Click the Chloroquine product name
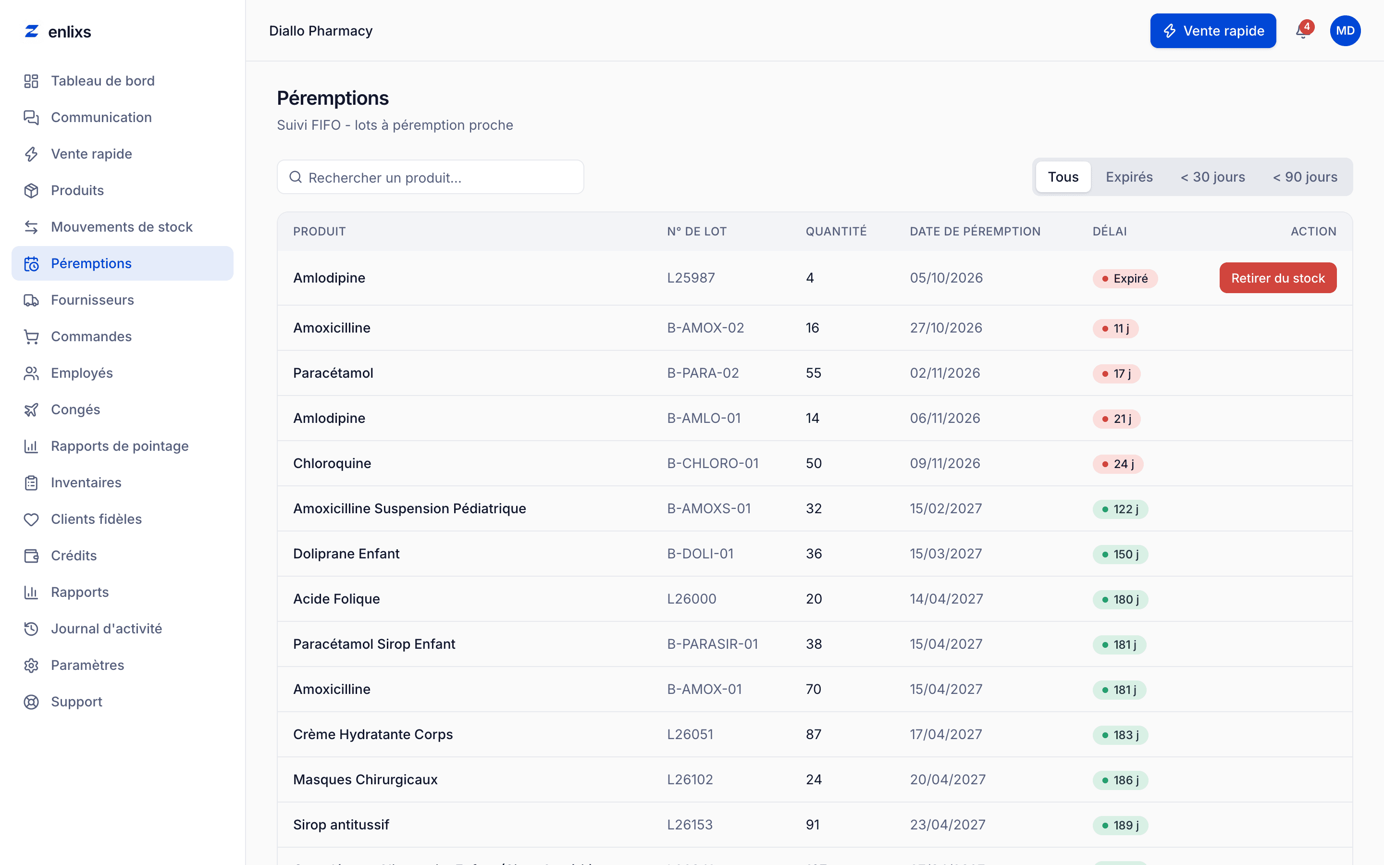 point(332,463)
